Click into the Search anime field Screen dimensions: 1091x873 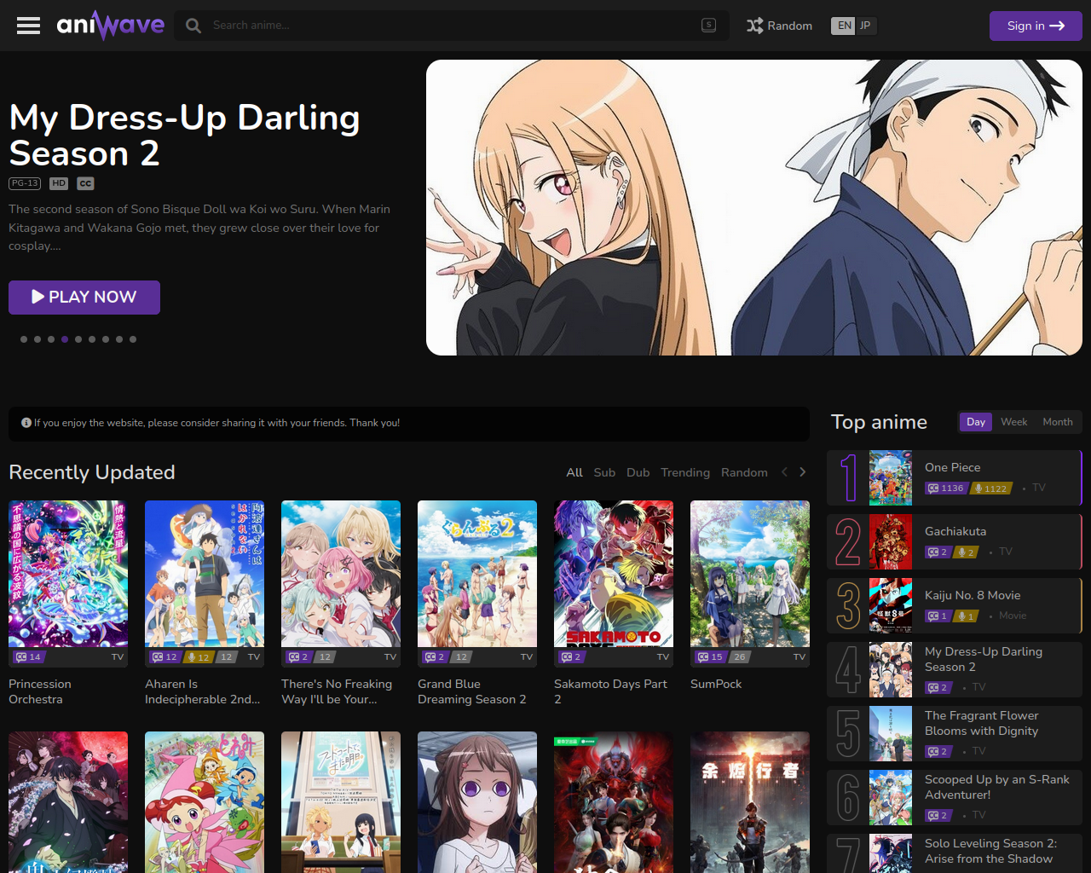click(x=452, y=26)
